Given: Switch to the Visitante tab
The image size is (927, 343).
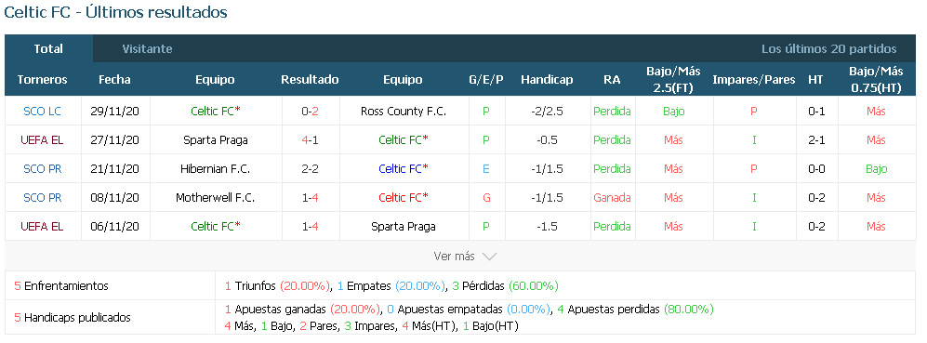Looking at the screenshot, I should 147,49.
